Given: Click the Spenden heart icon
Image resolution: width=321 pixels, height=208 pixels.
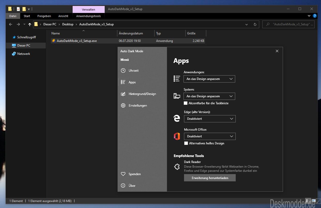Looking at the screenshot, I should point(123,174).
